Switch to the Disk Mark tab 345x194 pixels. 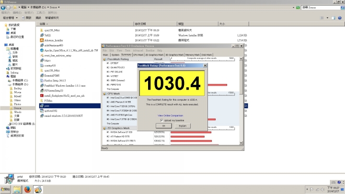(207, 55)
